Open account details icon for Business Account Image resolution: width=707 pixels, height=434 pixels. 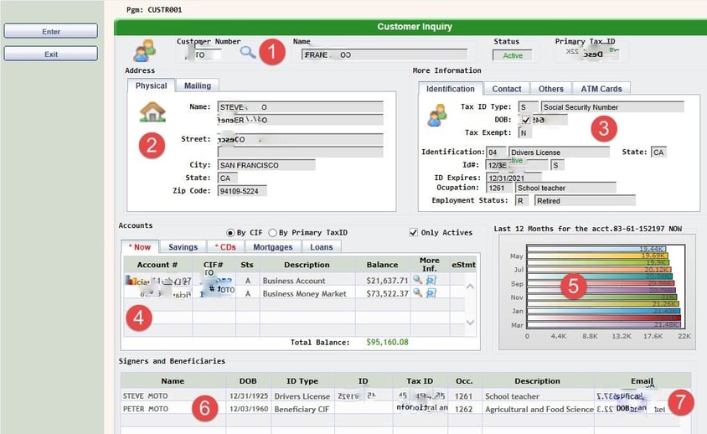coord(431,280)
